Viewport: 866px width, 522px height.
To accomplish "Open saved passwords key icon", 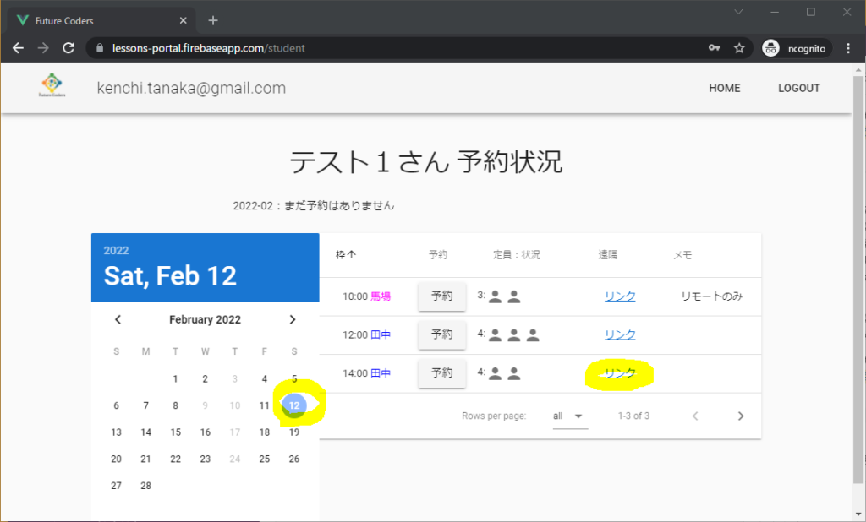I will [x=714, y=48].
